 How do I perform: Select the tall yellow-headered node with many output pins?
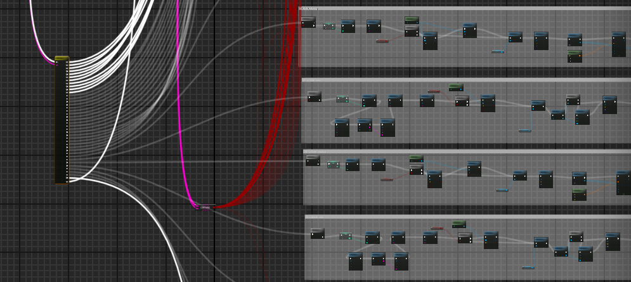click(x=62, y=120)
